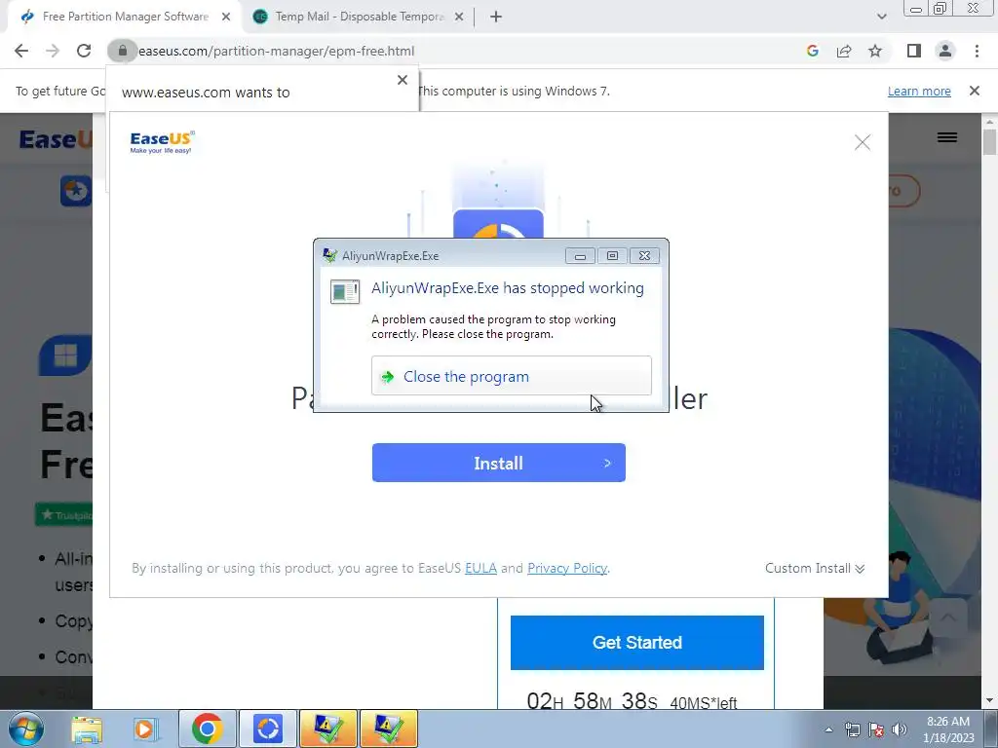Open the EaseUS site hamburger menu
Viewport: 998px width, 748px height.
pyautogui.click(x=947, y=137)
